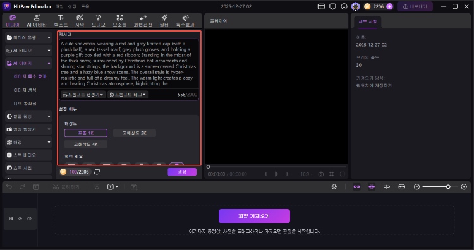Expand the 영상 향상기 sidebar section

pos(28,129)
